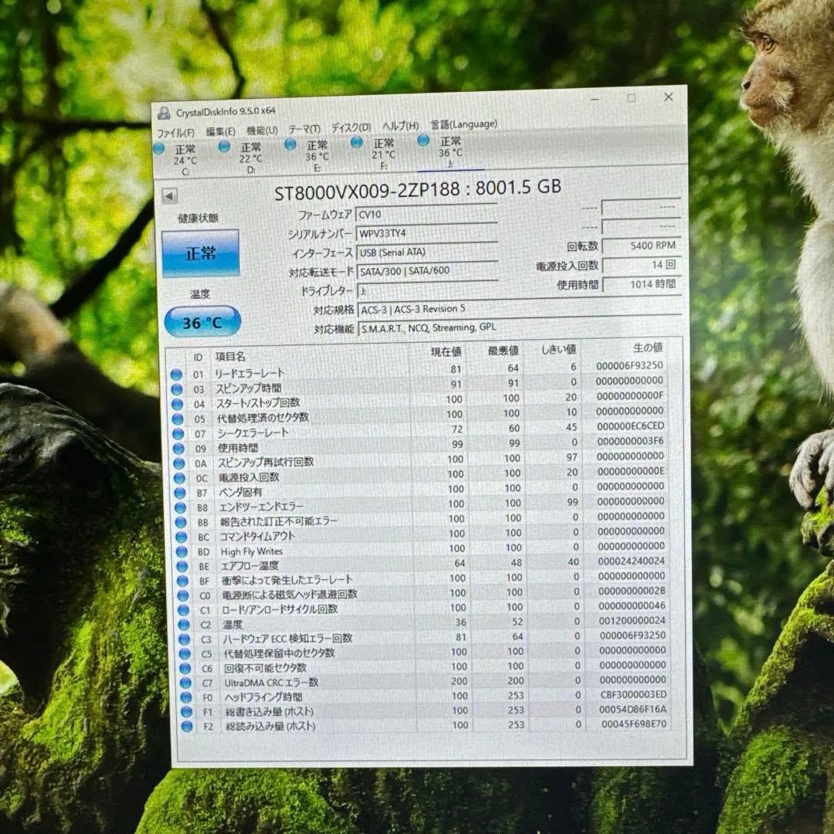Click the USB (Serial ATA) interface field
The width and height of the screenshot is (834, 834).
427,252
